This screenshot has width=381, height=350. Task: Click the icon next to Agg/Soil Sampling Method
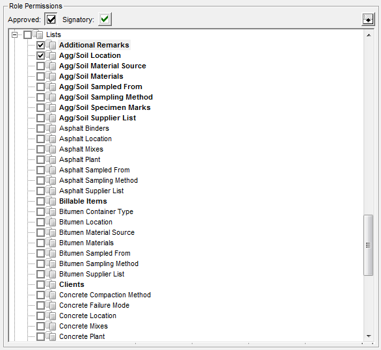click(x=51, y=97)
